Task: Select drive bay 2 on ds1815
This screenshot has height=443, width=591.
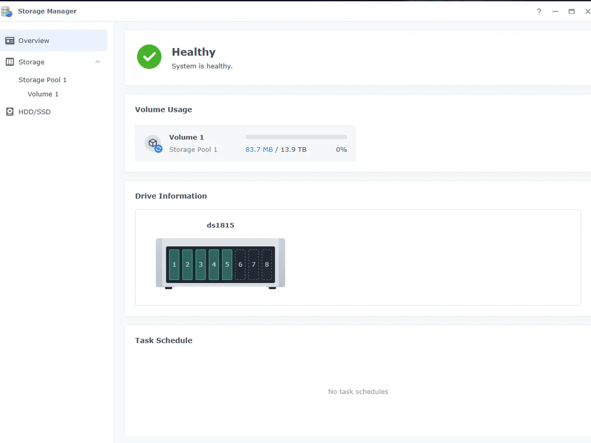Action: [187, 264]
